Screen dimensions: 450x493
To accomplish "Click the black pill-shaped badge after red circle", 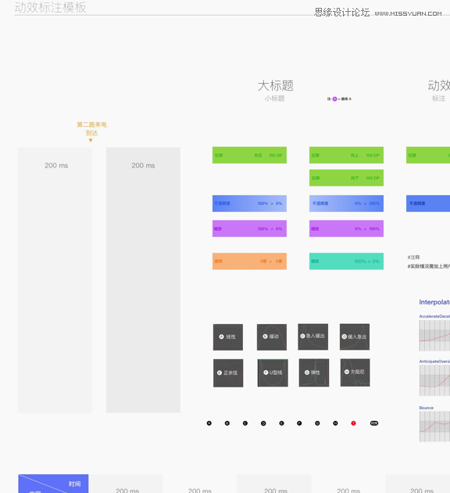I will [x=374, y=423].
